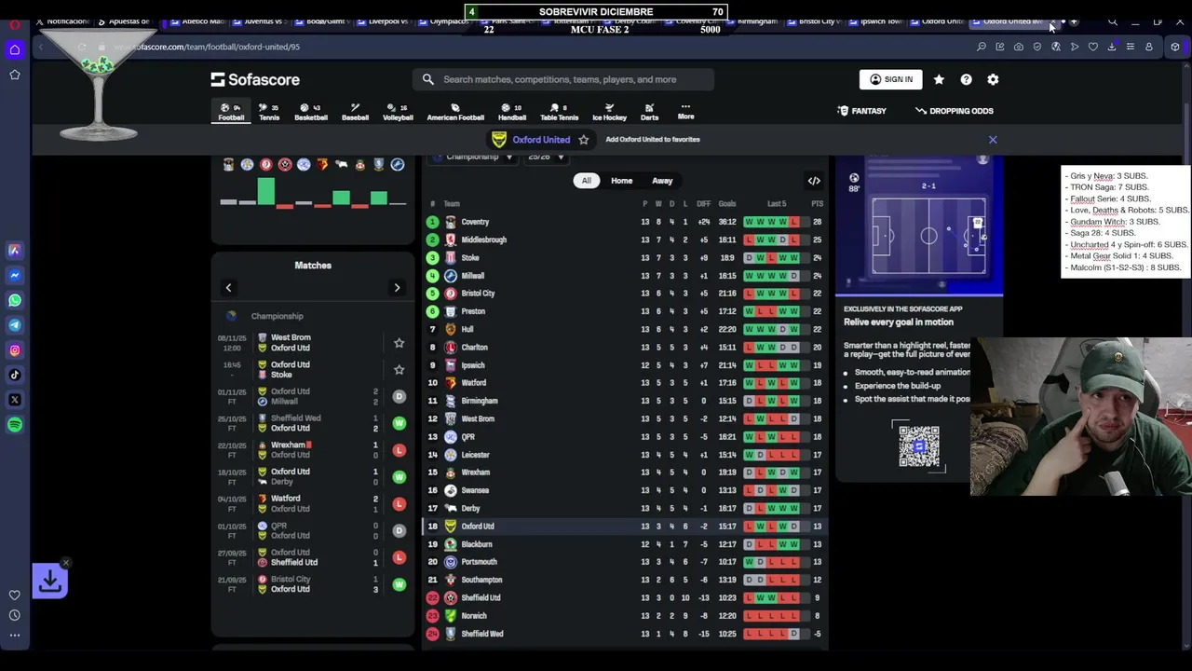Select the Away standings filter
1192x671 pixels.
(662, 181)
